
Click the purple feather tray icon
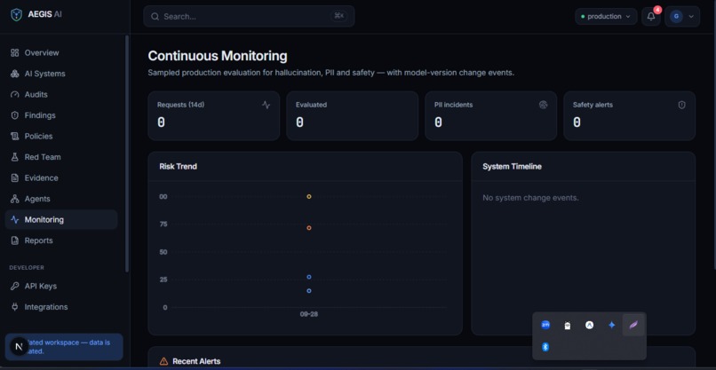[633, 326]
